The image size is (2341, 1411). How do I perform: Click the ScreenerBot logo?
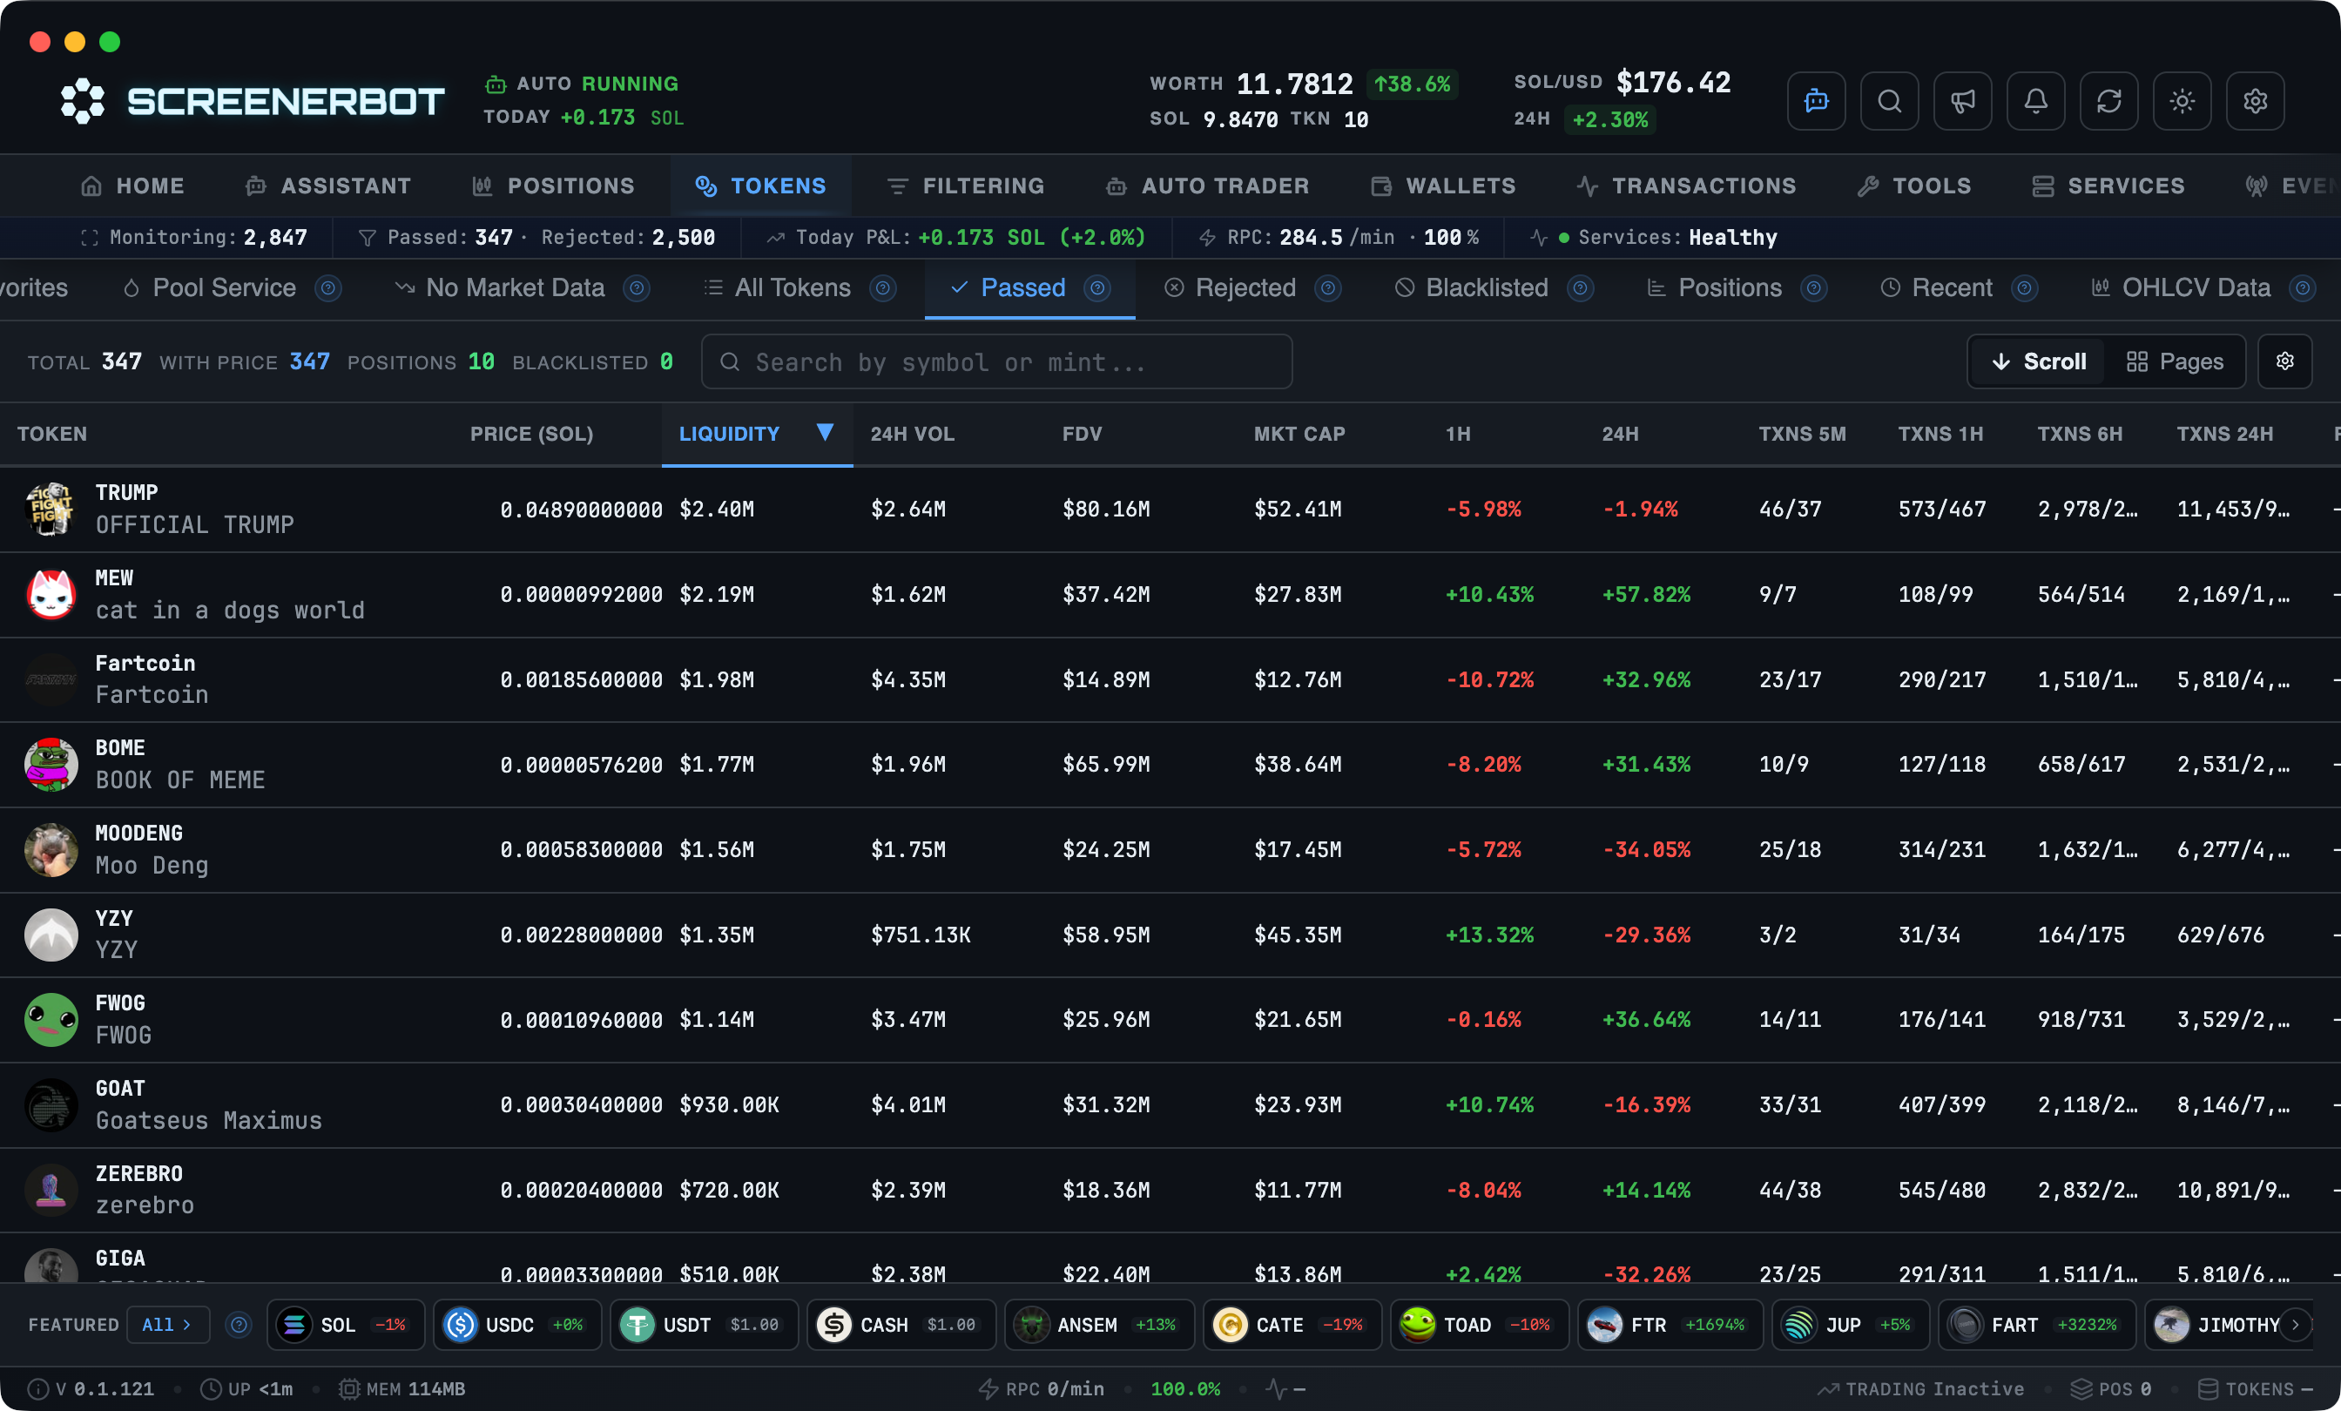[x=252, y=101]
